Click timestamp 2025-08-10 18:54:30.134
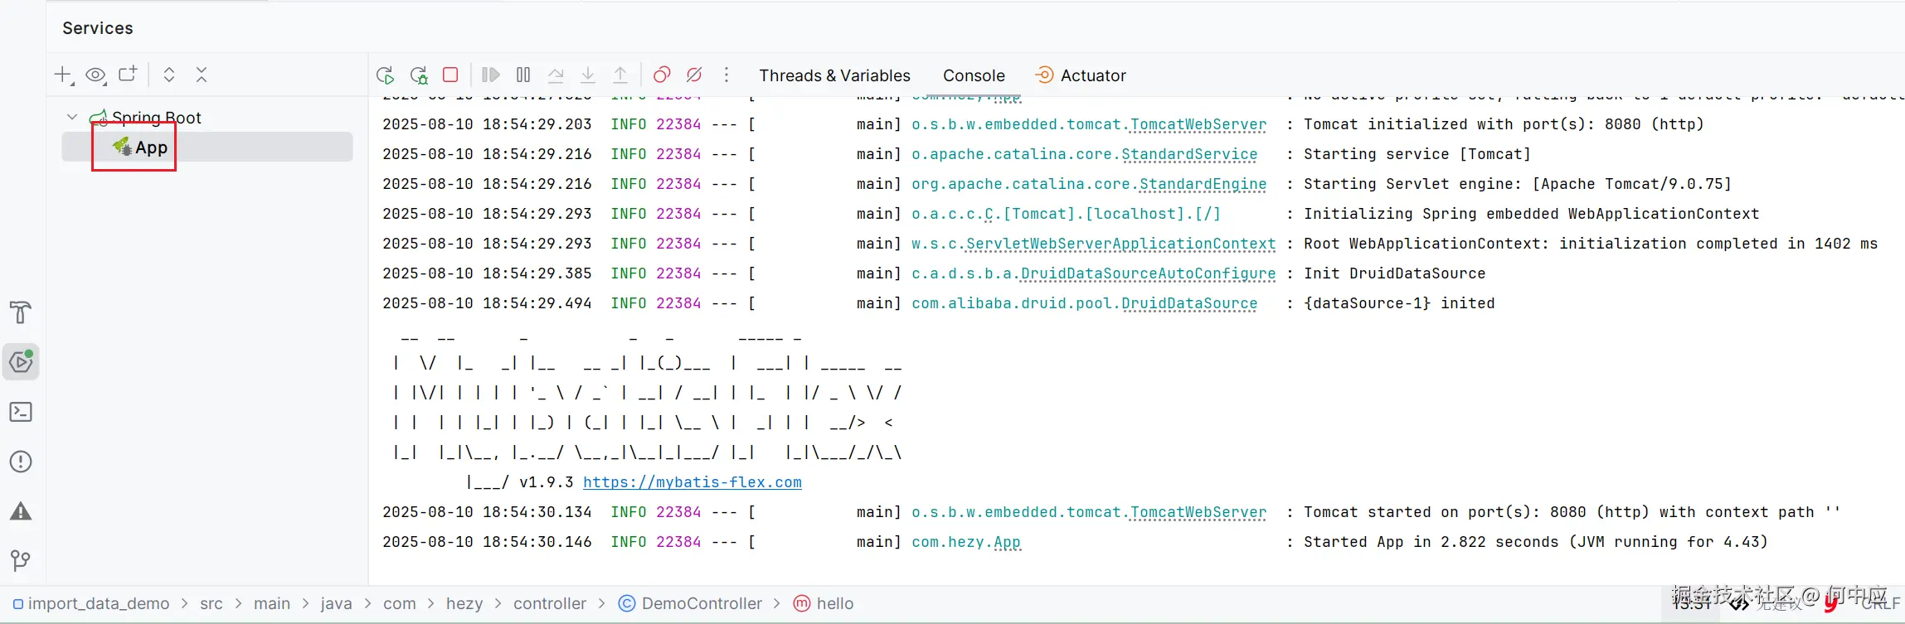 487,512
